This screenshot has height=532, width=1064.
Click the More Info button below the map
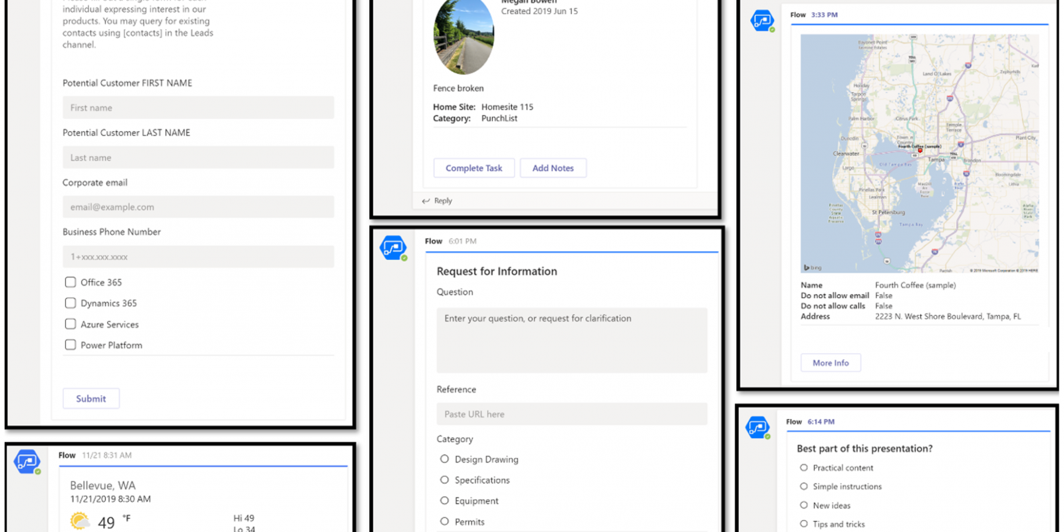tap(831, 363)
